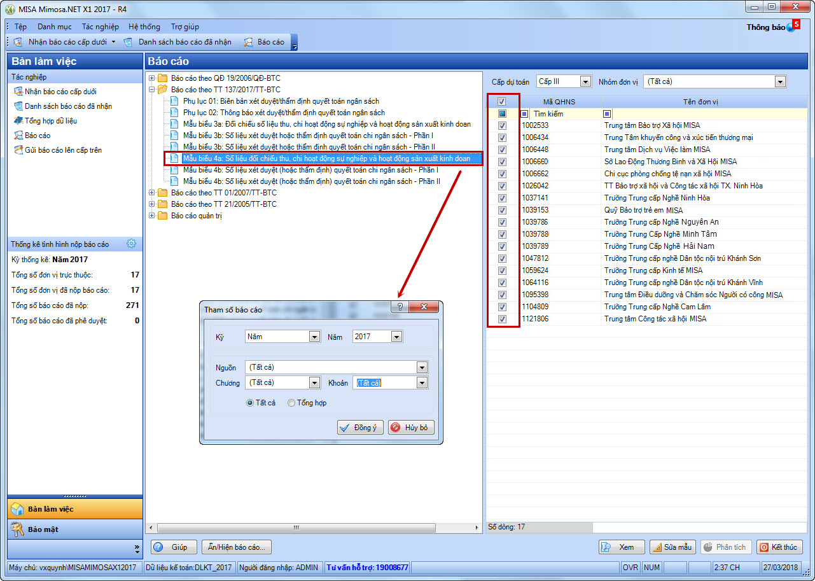This screenshot has width=815, height=581.
Task: Click dialog help question mark button
Action: click(400, 307)
